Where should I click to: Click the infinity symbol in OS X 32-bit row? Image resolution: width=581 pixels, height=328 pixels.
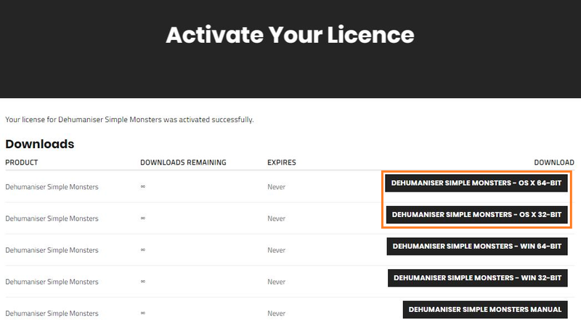(x=143, y=218)
